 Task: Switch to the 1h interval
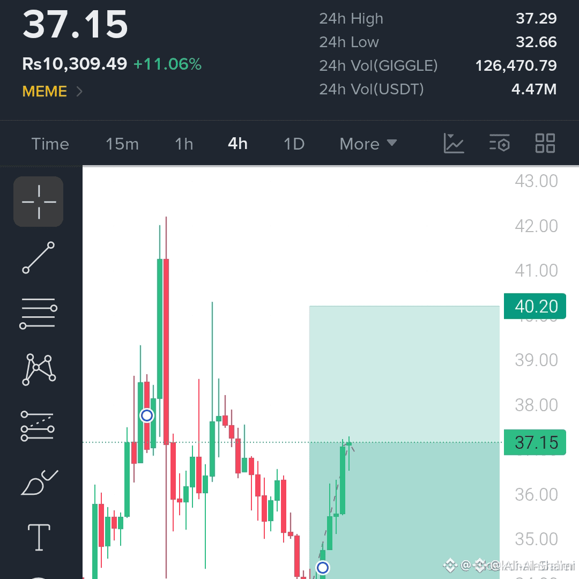(x=184, y=144)
